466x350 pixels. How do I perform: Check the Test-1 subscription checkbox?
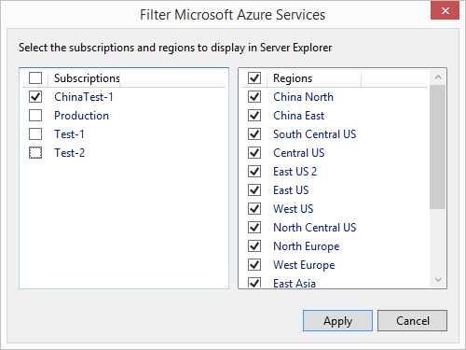pos(35,134)
